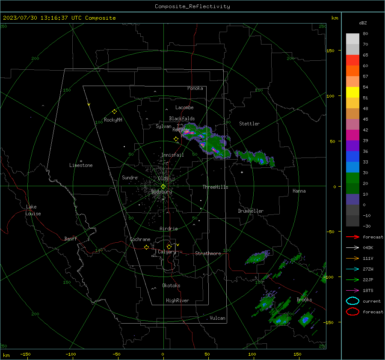Click the Composite_Reflectivity title text
The width and height of the screenshot is (385, 360).
[x=192, y=6]
